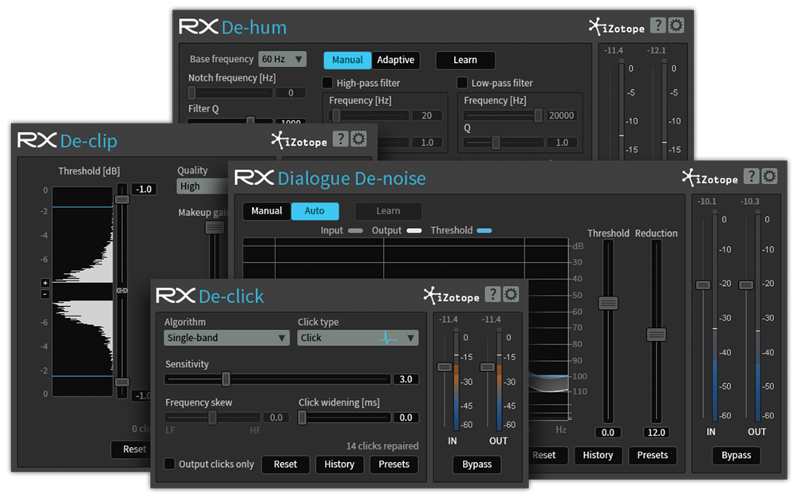
Task: Open History in Dialogue De-noise window
Action: point(598,455)
